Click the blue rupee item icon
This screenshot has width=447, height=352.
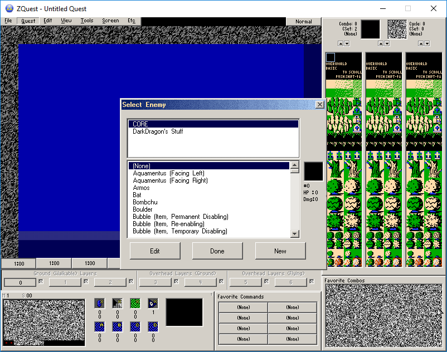click(100, 304)
